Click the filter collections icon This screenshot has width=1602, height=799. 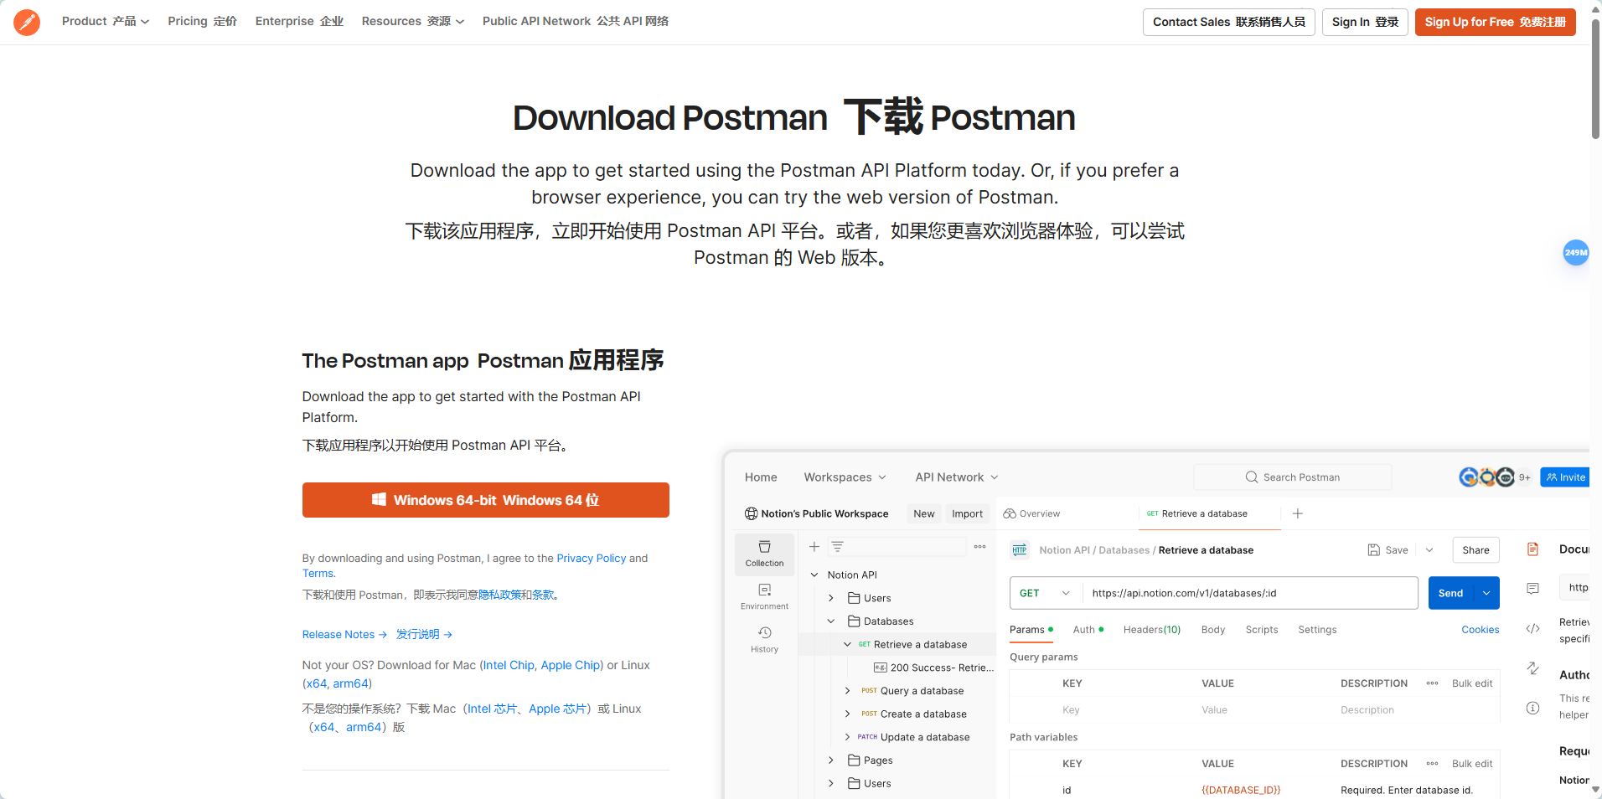click(837, 546)
